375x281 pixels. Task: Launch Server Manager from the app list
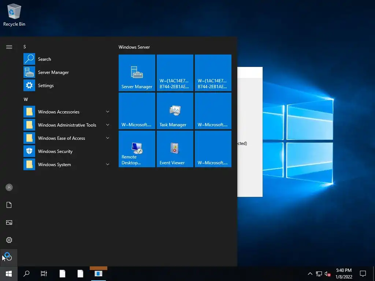pos(67,72)
